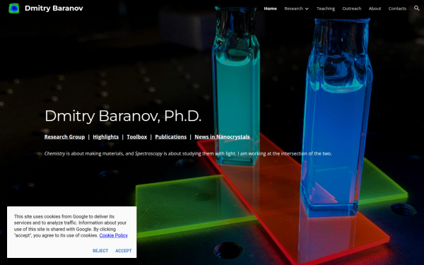Open the Teaching page

tap(326, 8)
